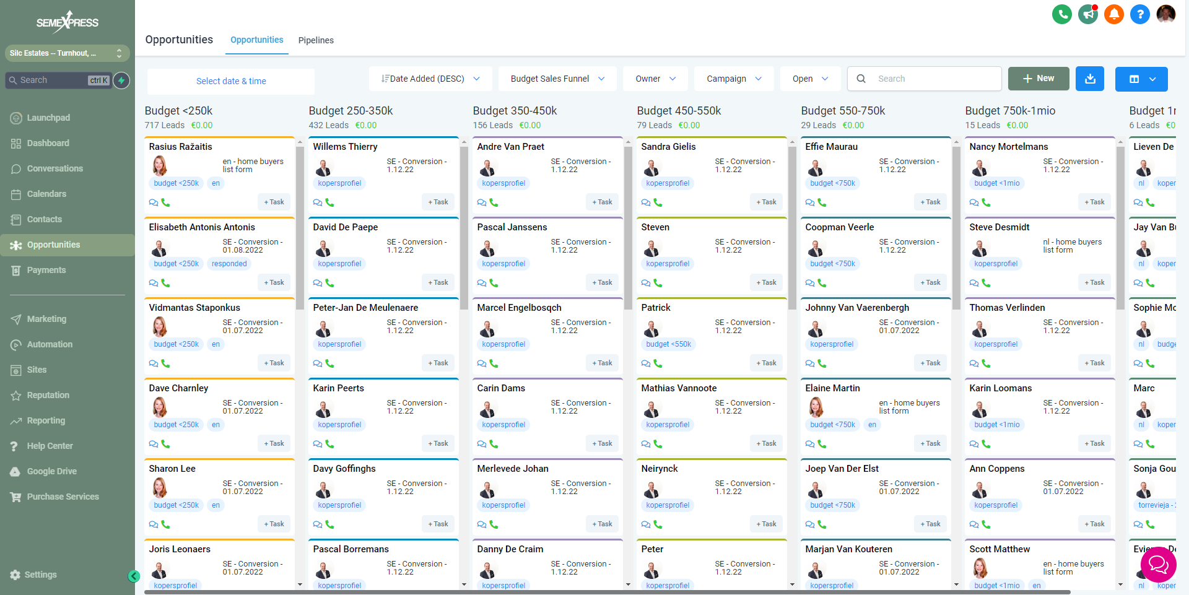The image size is (1189, 595).
Task: Open the live chat bubble widget
Action: pos(1158,563)
